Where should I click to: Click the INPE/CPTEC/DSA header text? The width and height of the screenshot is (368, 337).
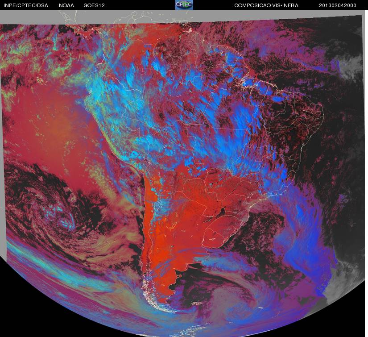(26, 5)
